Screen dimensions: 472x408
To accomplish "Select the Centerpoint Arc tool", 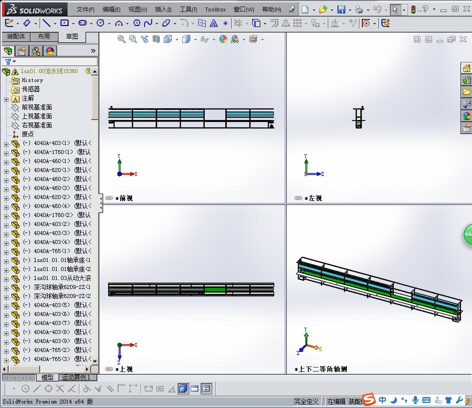I will pyautogui.click(x=119, y=23).
